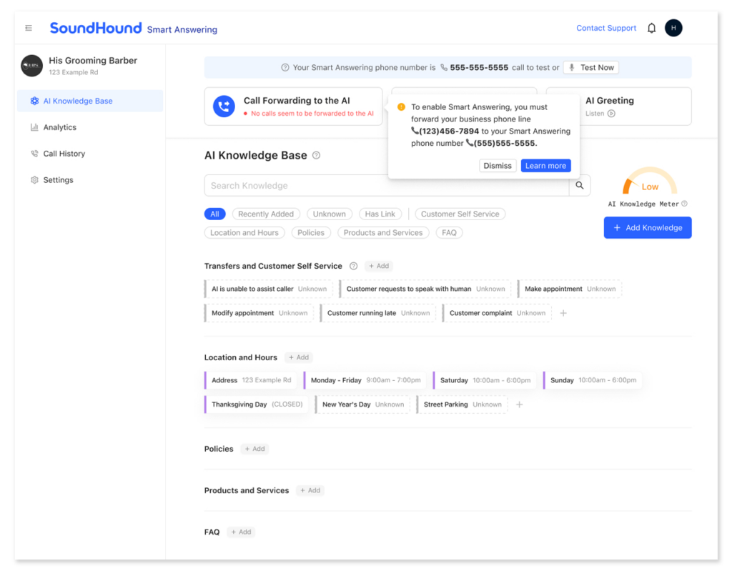Screen dimensions: 732x571
Task: Open Customer requests to speak with human item
Action: point(425,289)
